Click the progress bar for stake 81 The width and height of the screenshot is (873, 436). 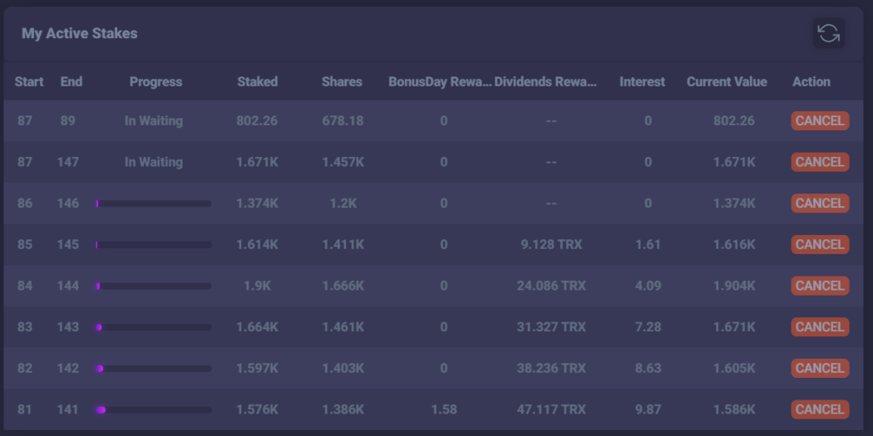(154, 410)
